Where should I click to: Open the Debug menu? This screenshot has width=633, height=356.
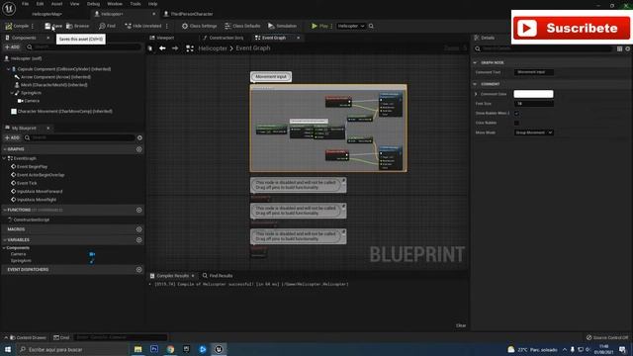(x=93, y=4)
